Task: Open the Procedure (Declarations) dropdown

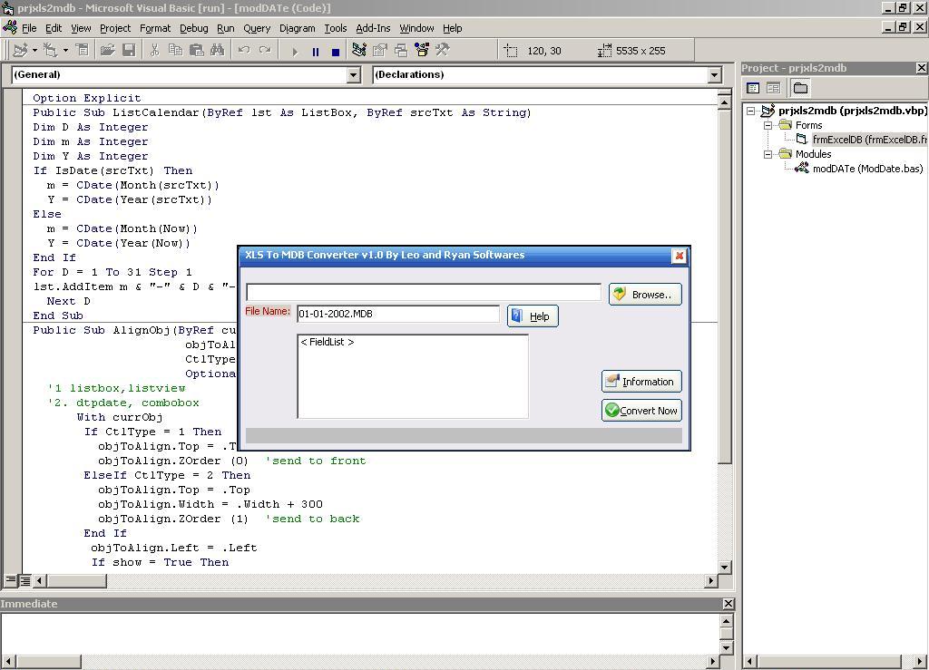Action: click(x=715, y=74)
